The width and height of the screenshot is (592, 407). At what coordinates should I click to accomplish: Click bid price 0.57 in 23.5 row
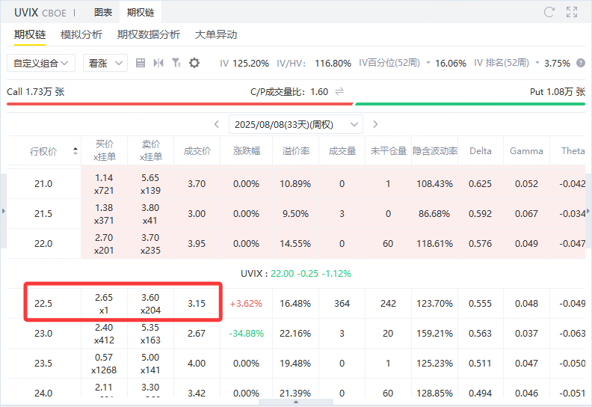click(104, 358)
